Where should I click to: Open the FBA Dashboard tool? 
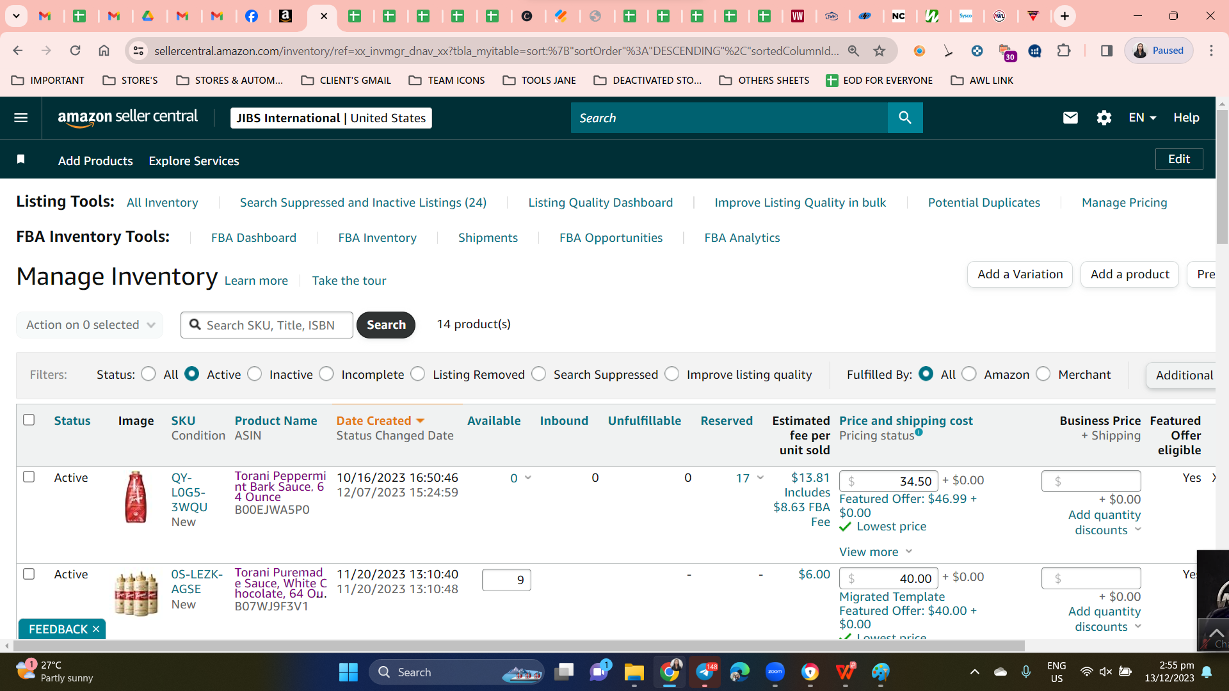tap(253, 237)
